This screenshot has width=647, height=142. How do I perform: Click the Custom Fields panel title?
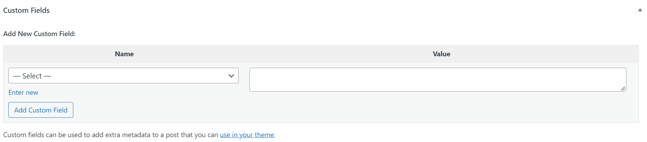27,10
